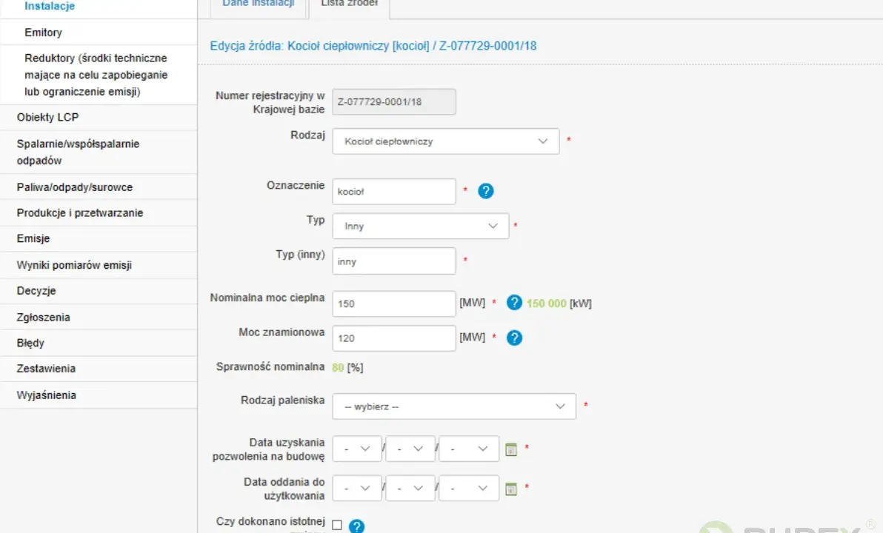Viewport: 883px width, 533px height.
Task: Open calendar picker for Data oddania do użytkowania
Action: pyautogui.click(x=511, y=489)
